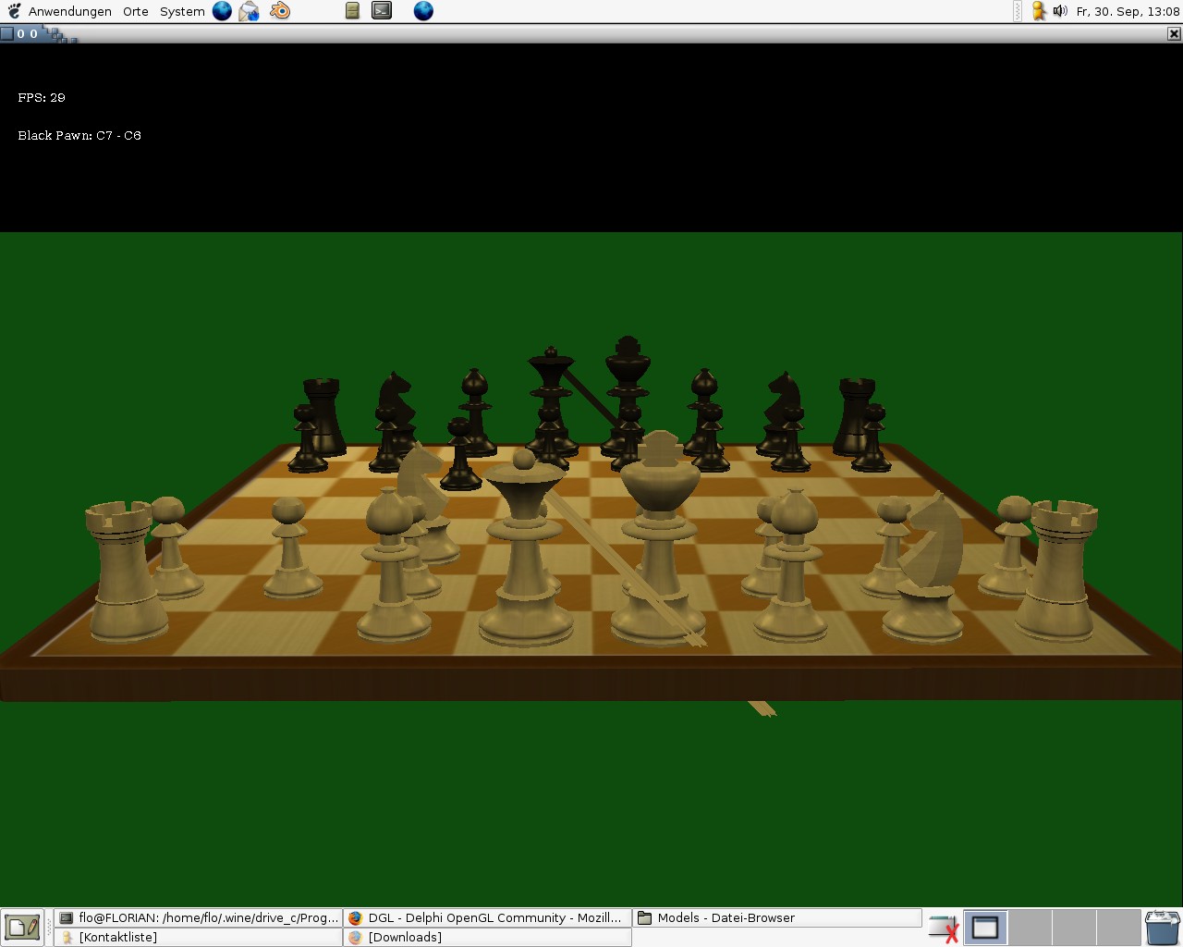Restore the minimized Kontaktliste window

[199, 937]
